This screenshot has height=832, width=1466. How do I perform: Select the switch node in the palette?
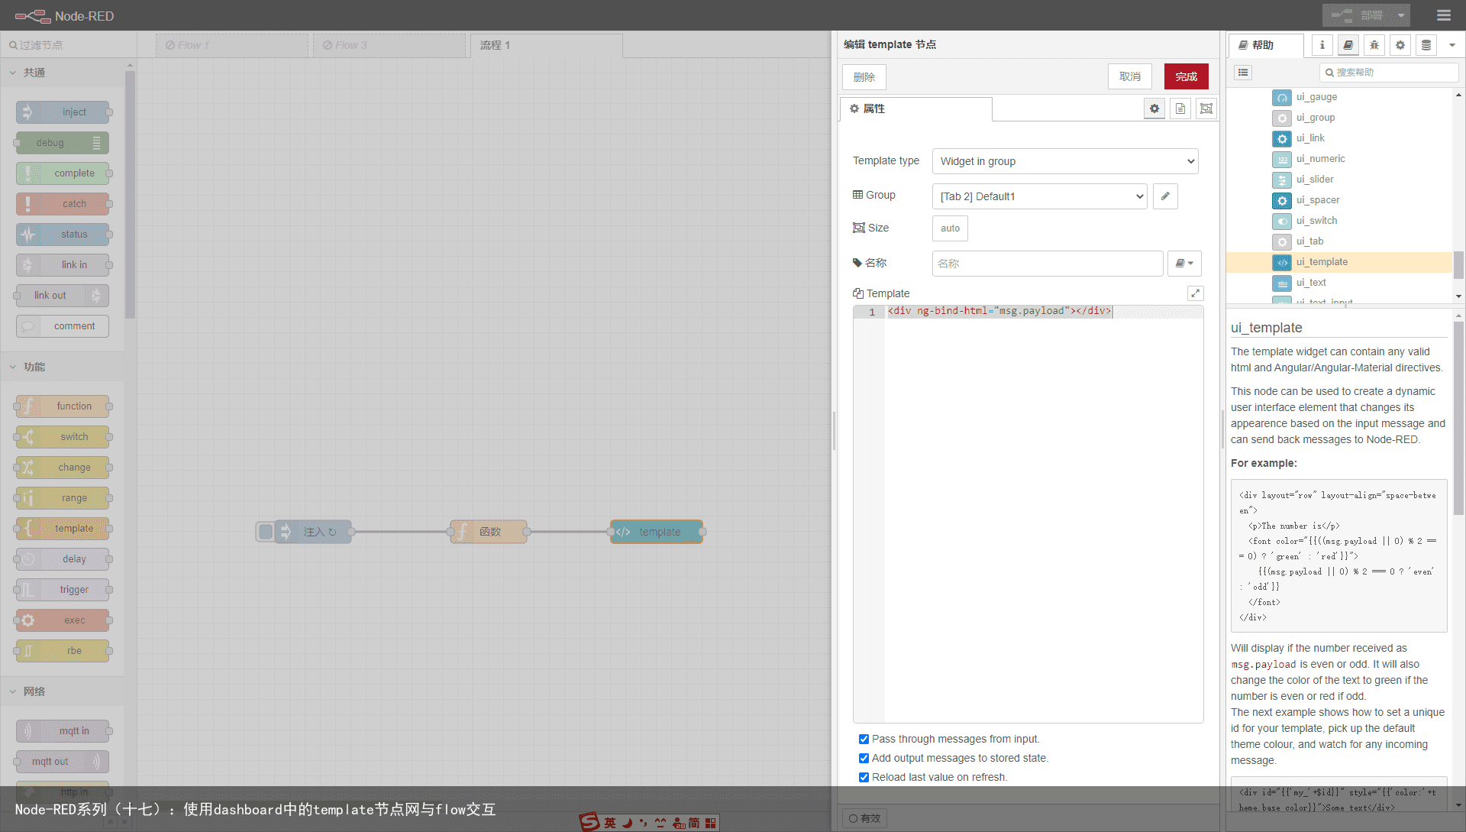point(63,437)
